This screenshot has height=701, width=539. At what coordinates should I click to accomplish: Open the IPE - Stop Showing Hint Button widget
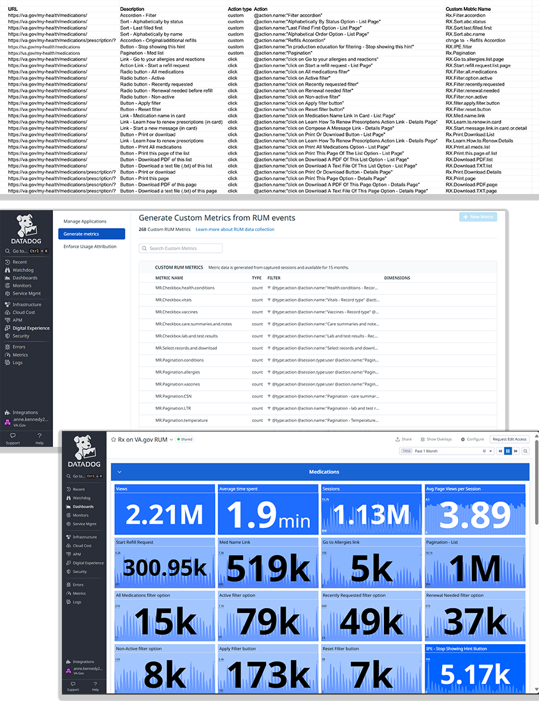[475, 669]
